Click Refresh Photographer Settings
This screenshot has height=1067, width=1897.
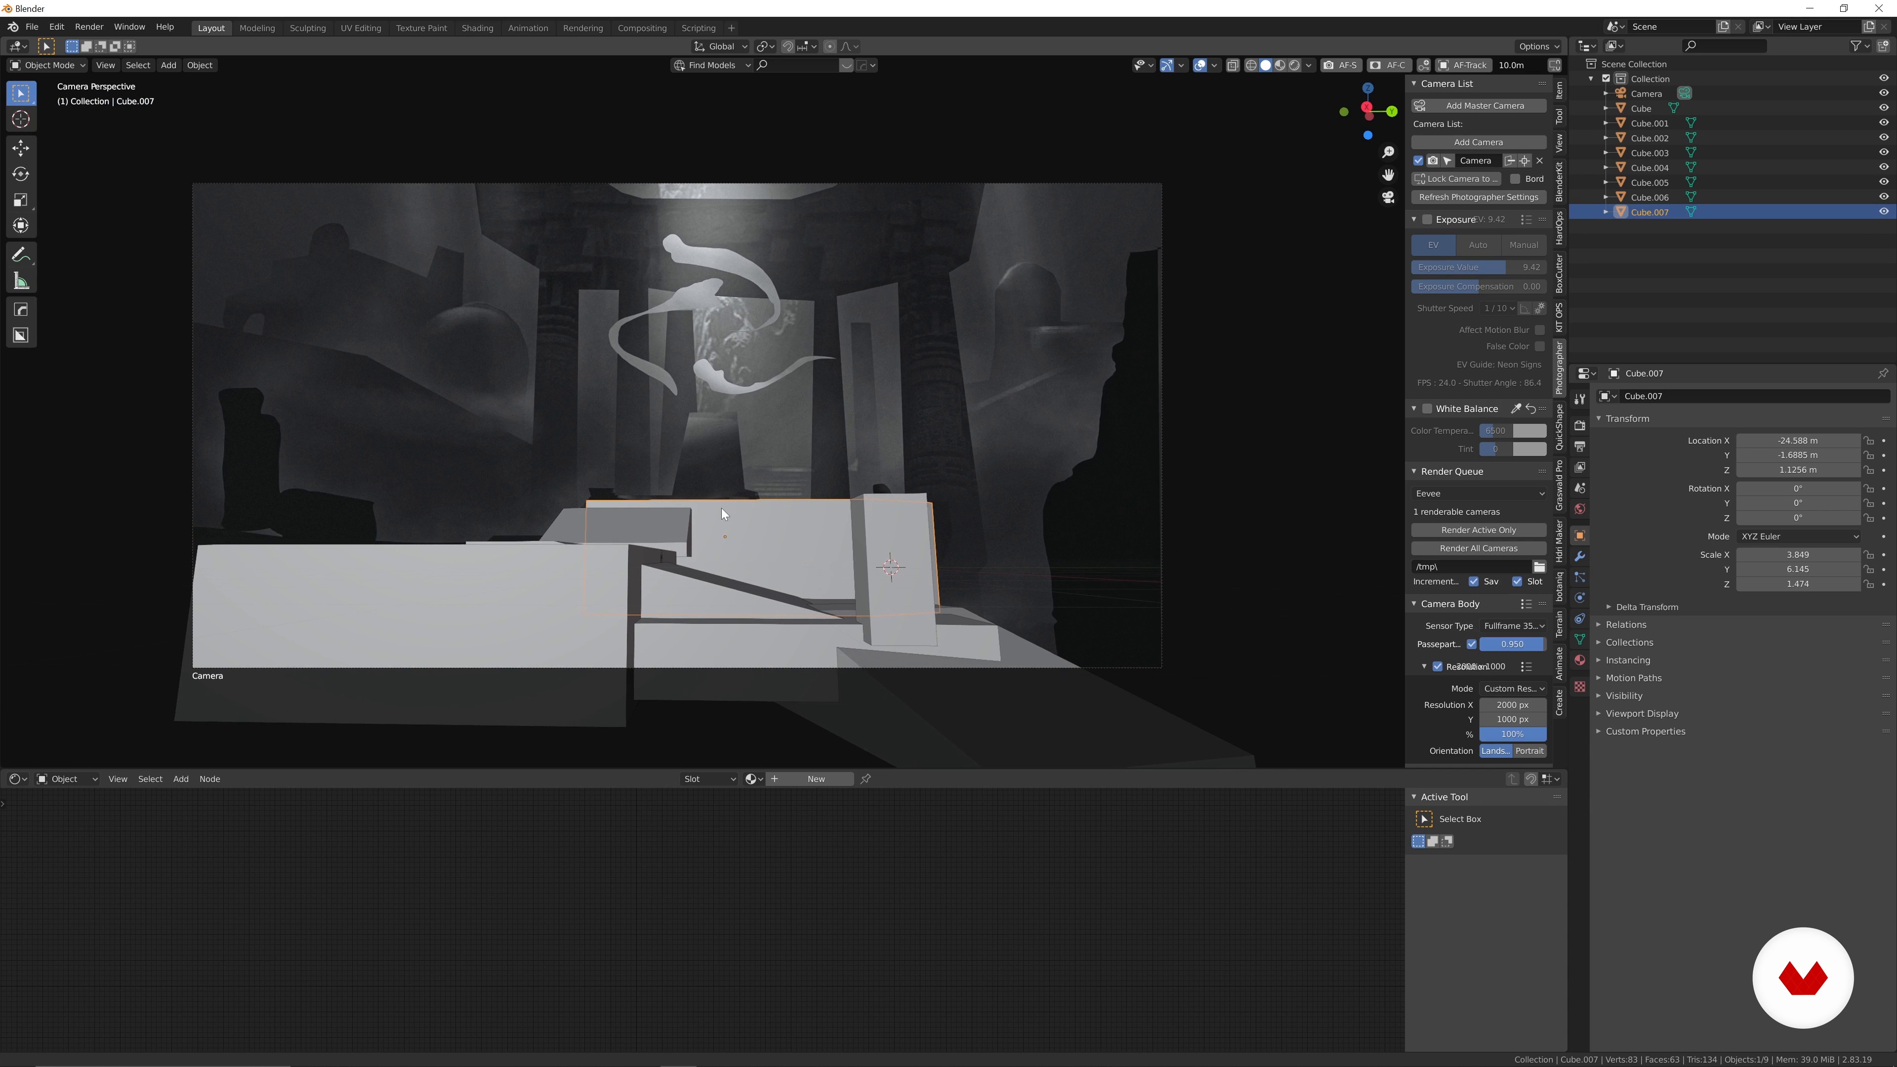[1479, 198]
